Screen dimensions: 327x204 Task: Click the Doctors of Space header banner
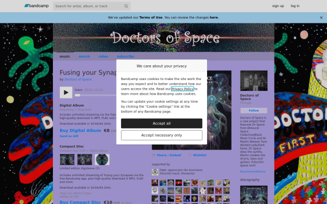point(163,38)
